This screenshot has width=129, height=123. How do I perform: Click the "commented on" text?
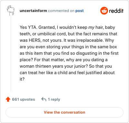61,11
